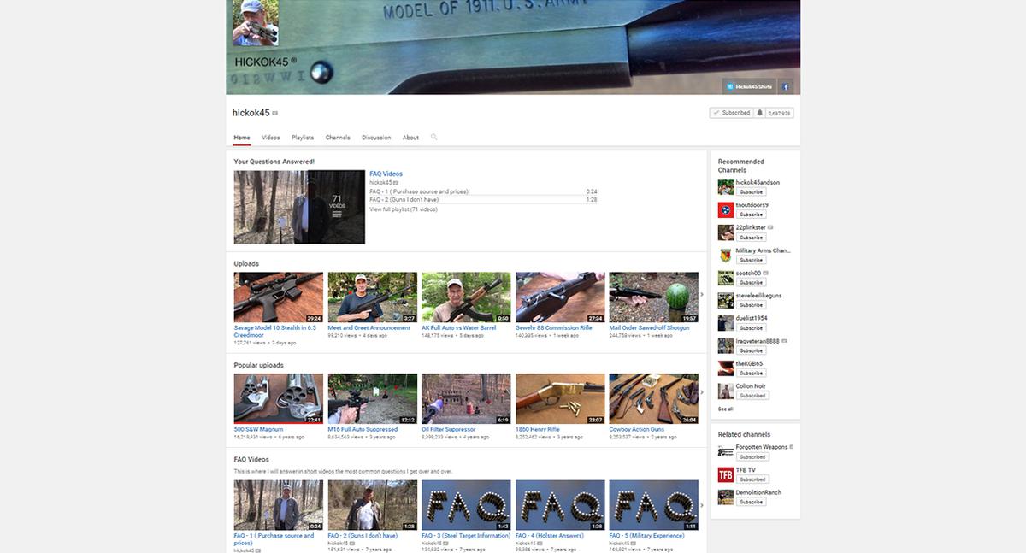Click the Uploads section heading

tap(246, 264)
